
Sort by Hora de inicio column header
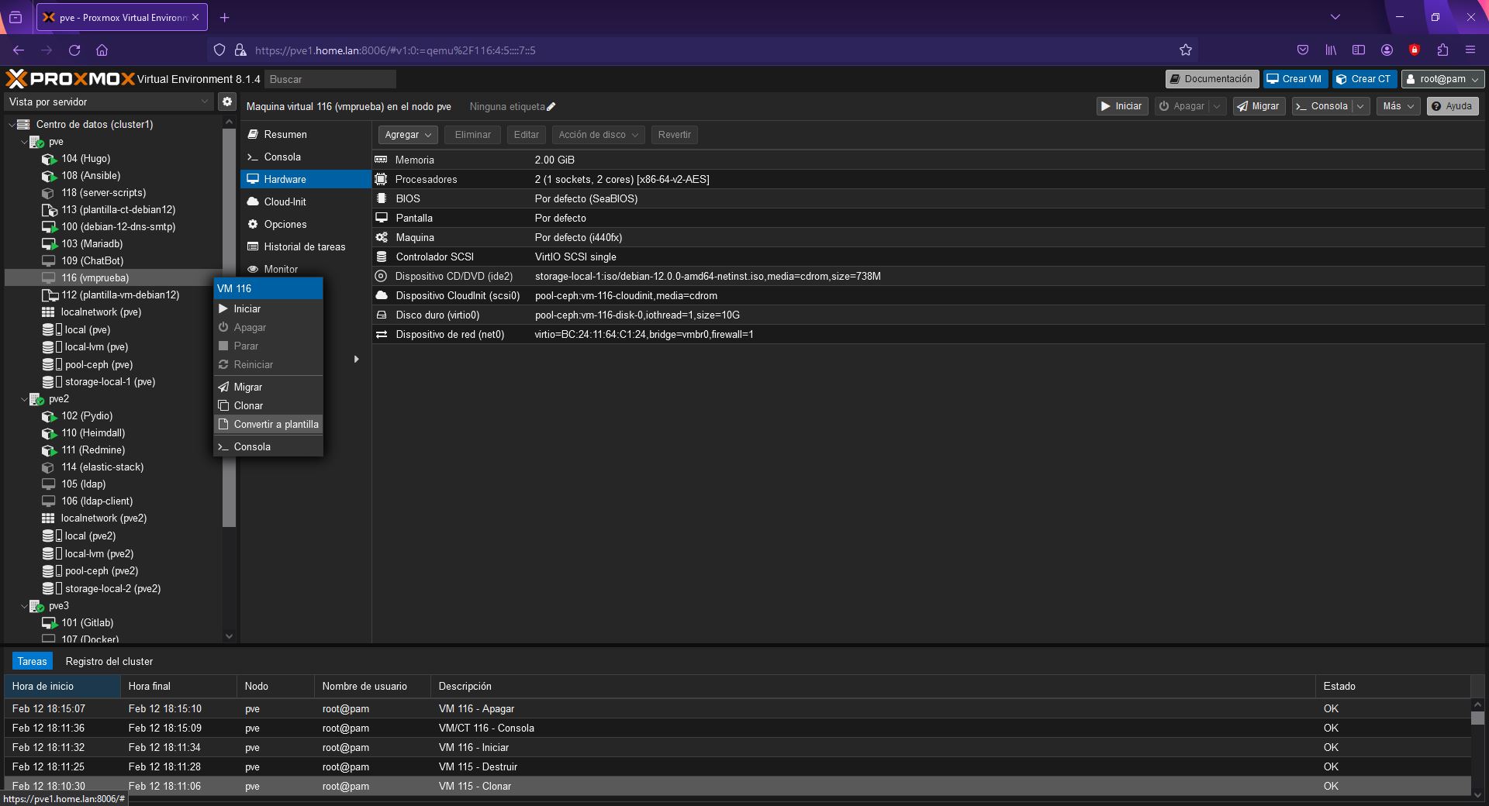[x=62, y=686]
